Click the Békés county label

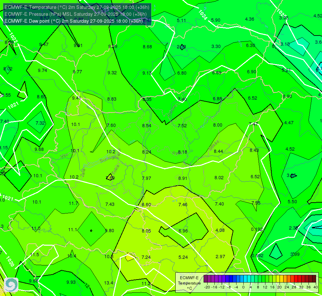[214, 145]
